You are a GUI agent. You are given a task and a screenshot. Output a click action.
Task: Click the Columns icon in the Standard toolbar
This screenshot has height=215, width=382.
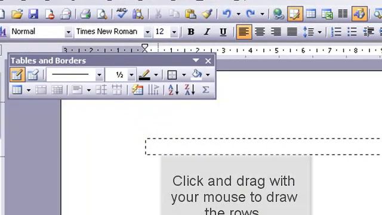click(x=343, y=14)
